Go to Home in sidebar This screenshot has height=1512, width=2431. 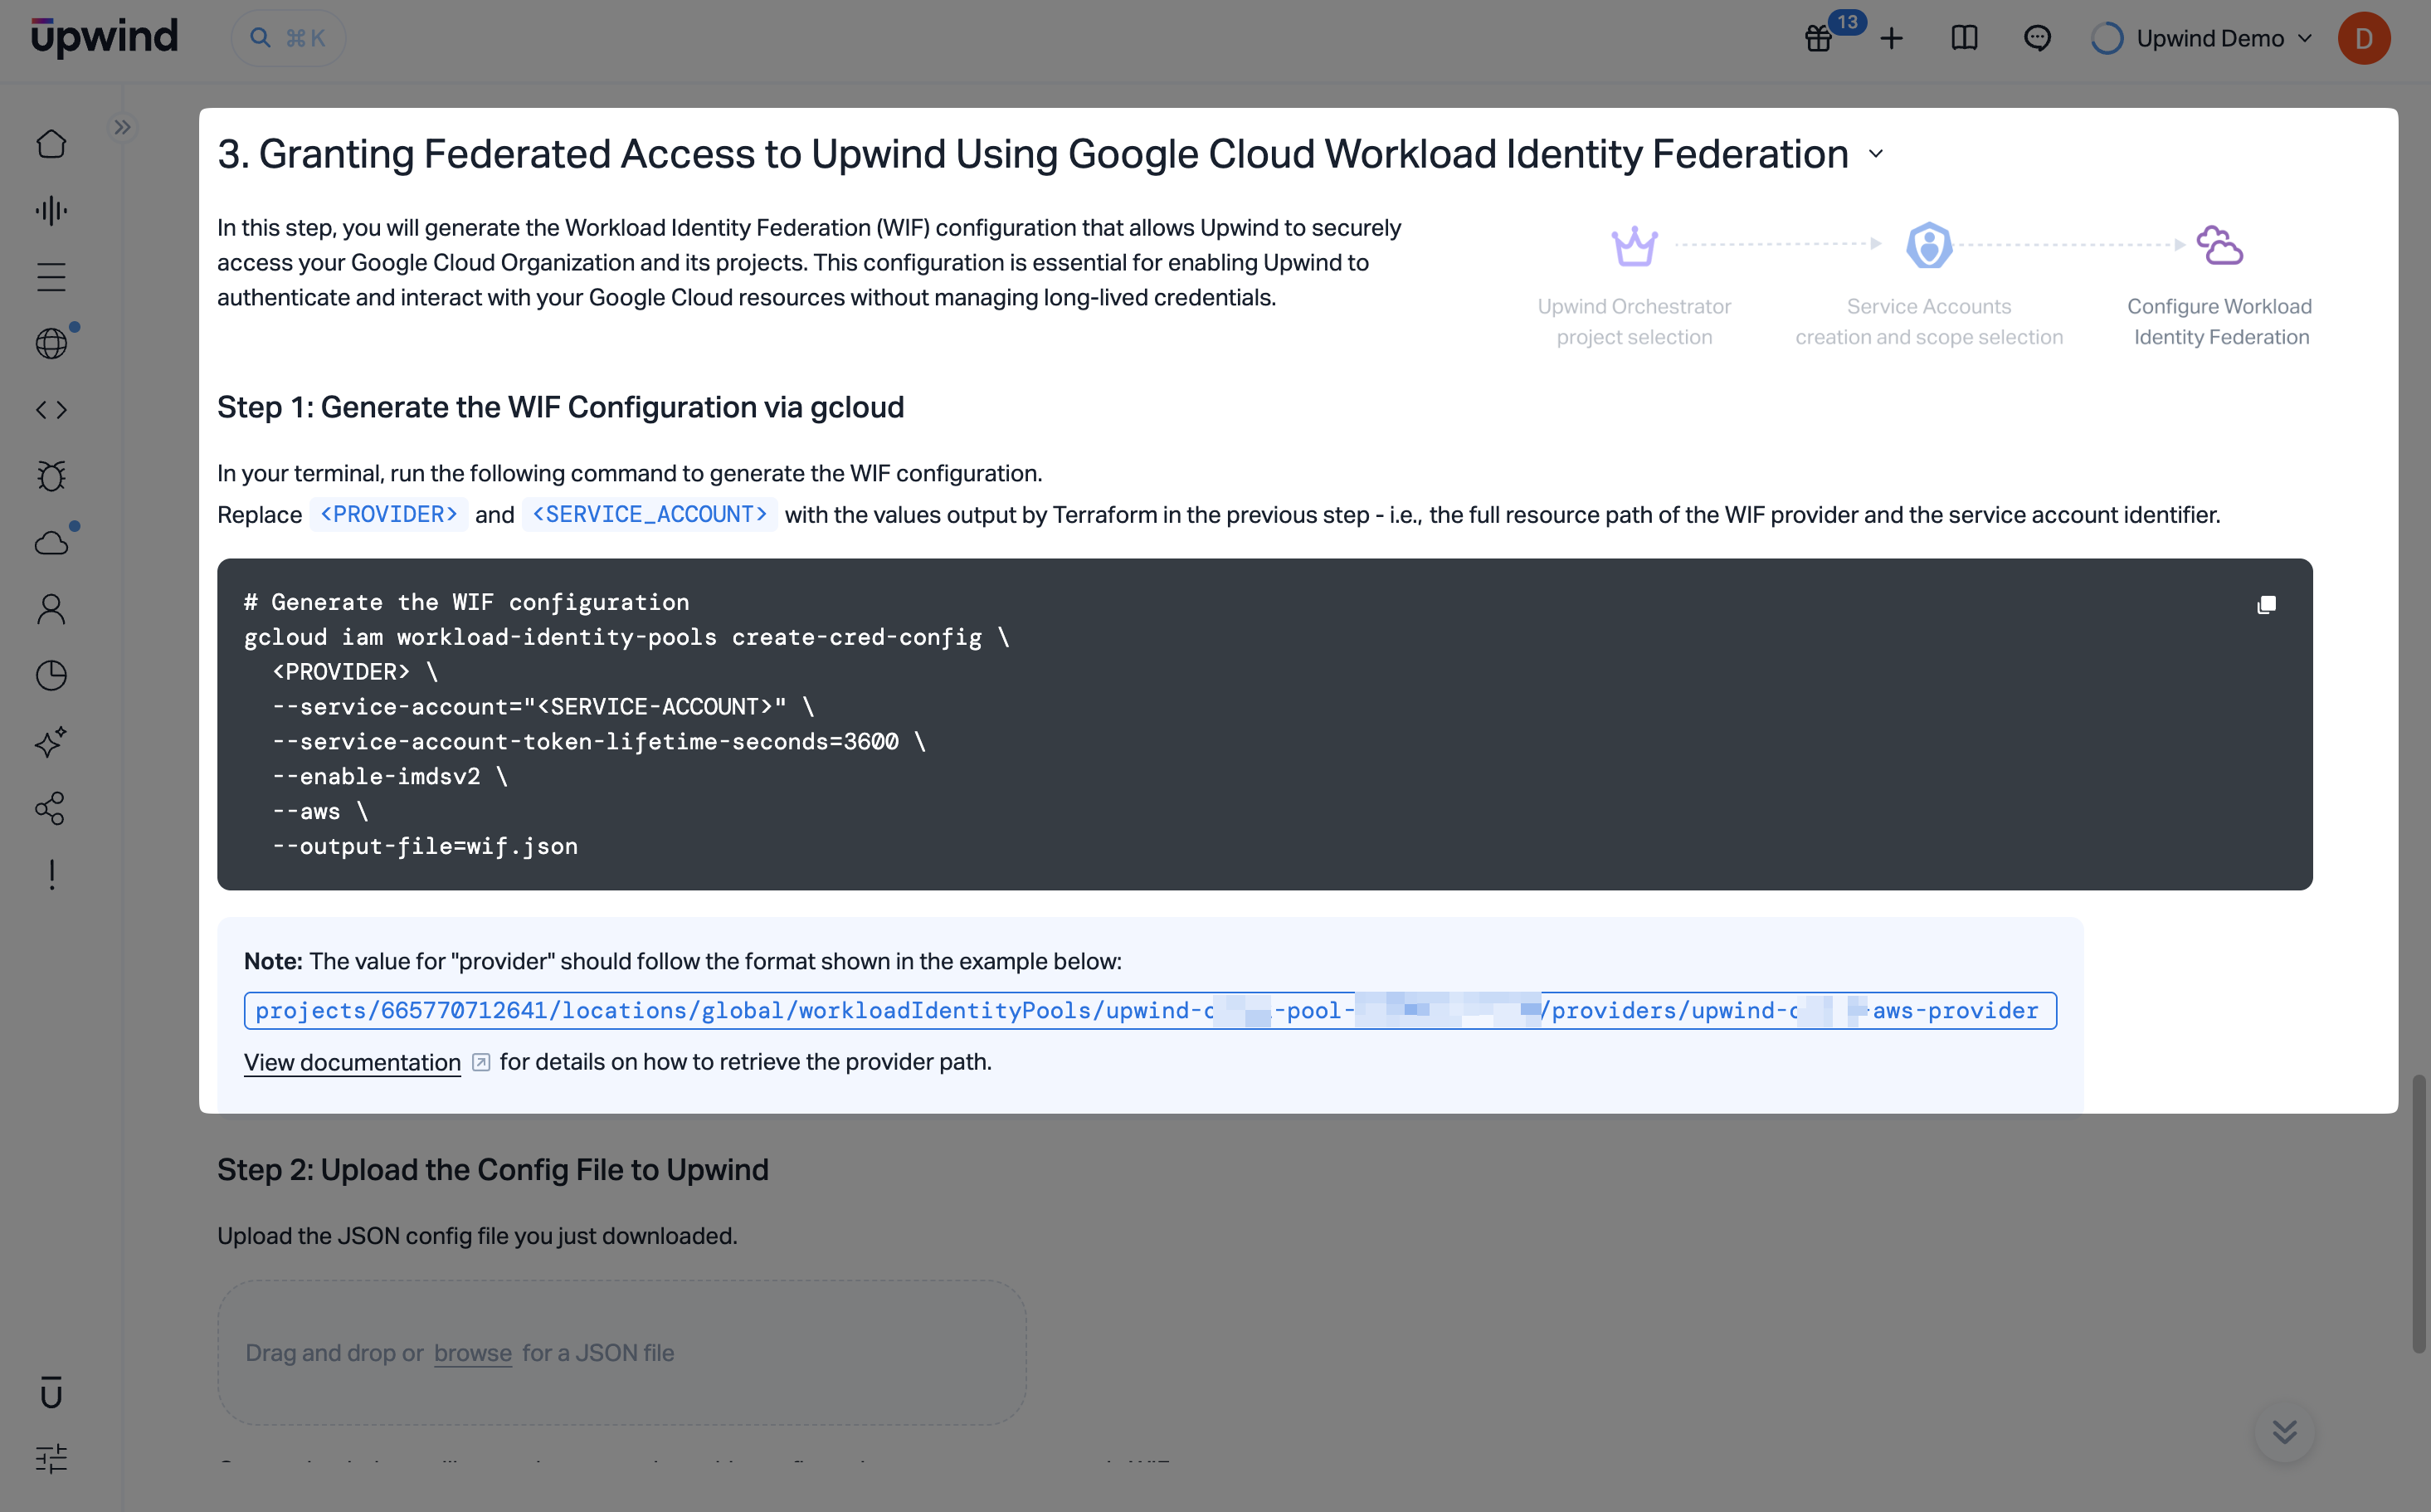[51, 144]
